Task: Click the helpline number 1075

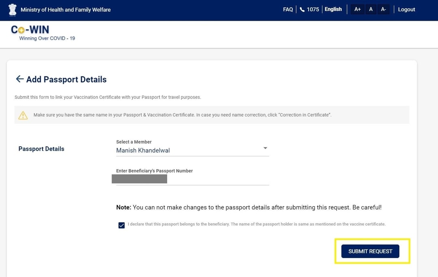Action: 313,9
